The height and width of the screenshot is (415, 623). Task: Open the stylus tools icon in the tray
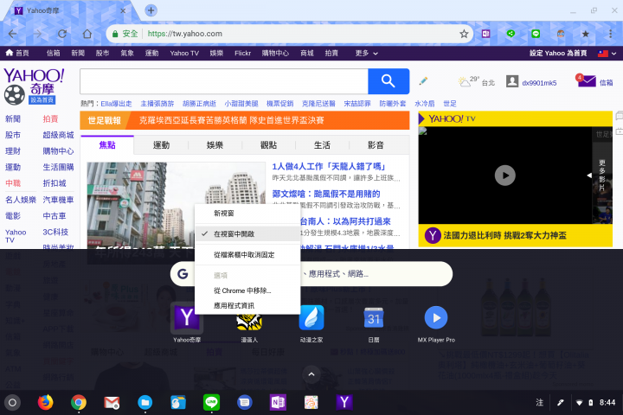point(560,403)
